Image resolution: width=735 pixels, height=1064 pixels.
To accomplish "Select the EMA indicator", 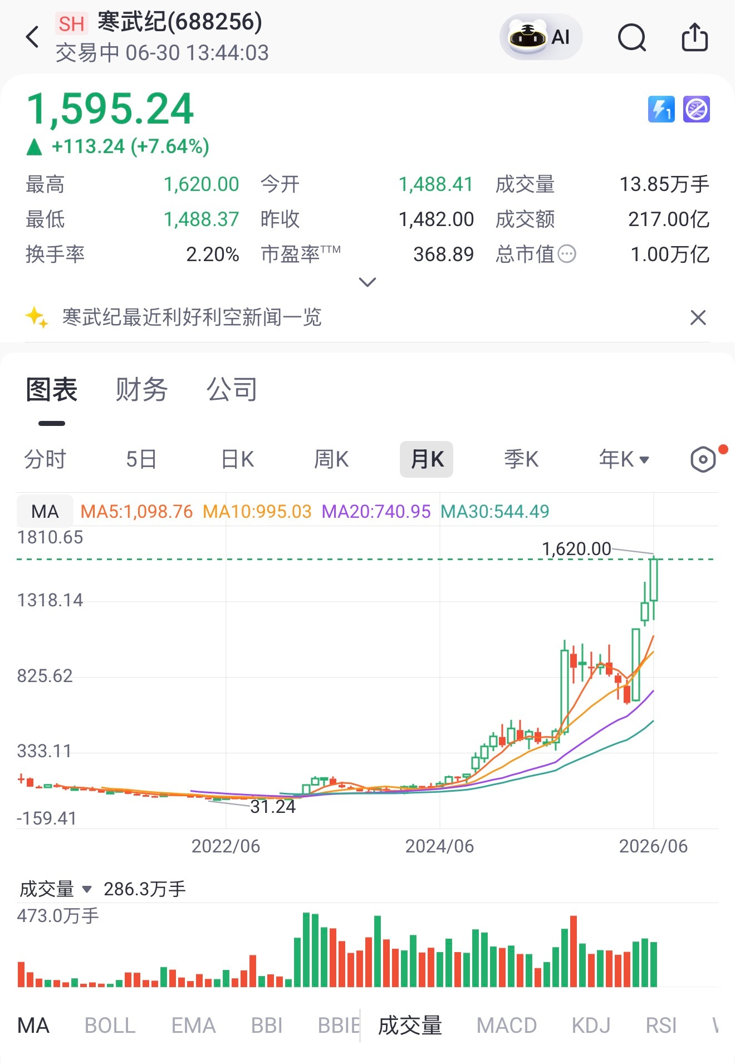I will click(x=193, y=1025).
